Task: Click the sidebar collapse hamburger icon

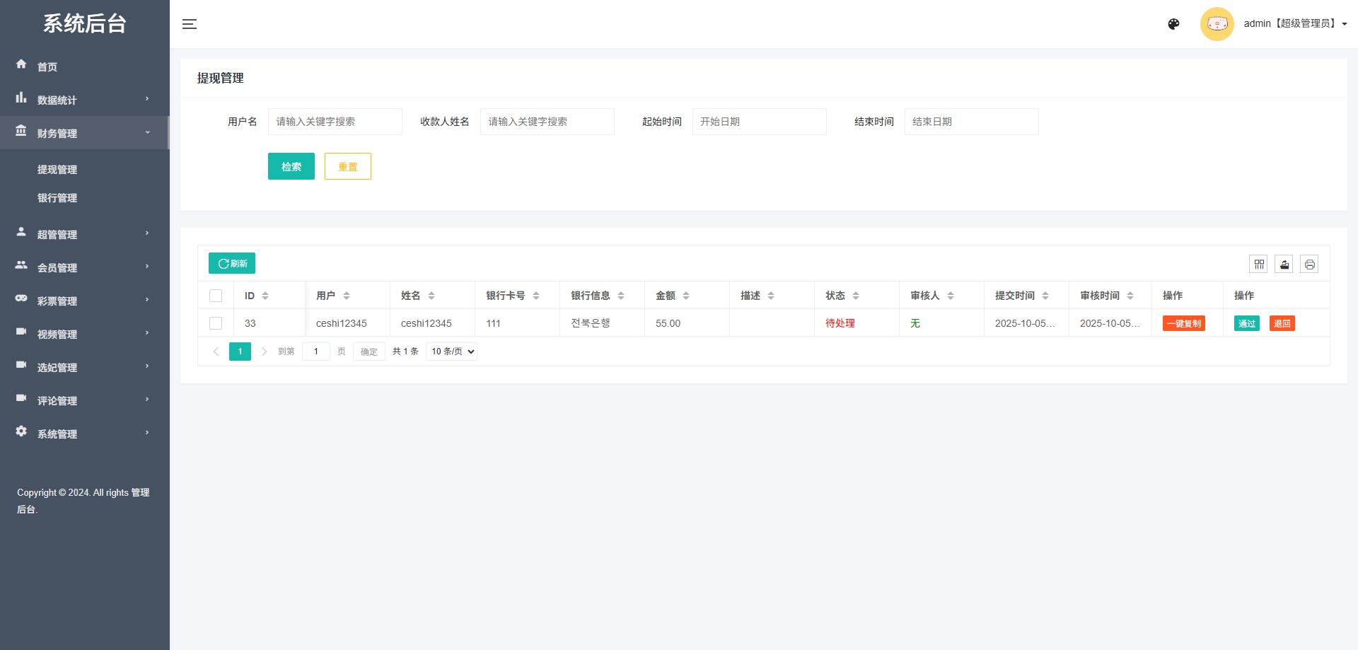Action: pyautogui.click(x=190, y=24)
